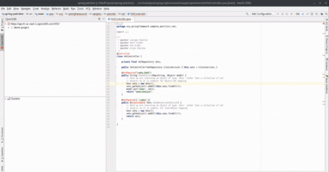This screenshot has height=172, width=329.
Task: Click the Search Everywhere magnifier icon
Action: [x=326, y=14]
